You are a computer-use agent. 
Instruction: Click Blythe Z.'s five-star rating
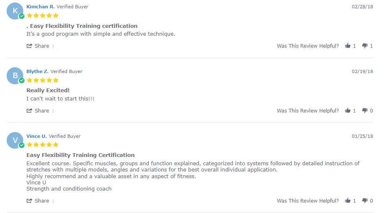(43, 80)
